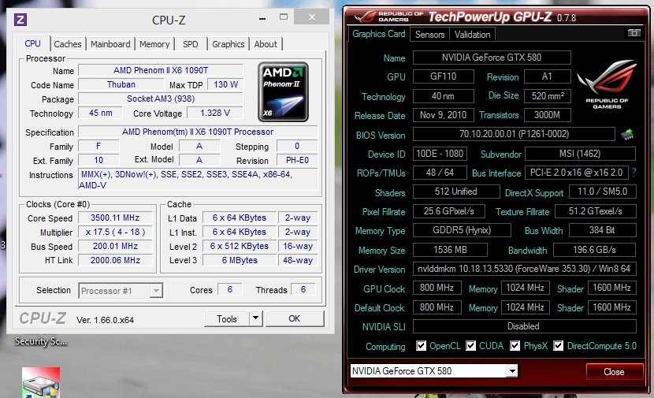Click the Driver Version field in GPU-Z
This screenshot has width=654, height=398.
pyautogui.click(x=524, y=269)
